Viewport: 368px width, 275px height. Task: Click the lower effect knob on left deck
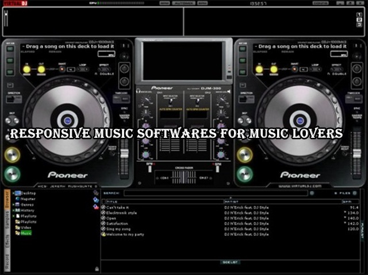(124, 82)
